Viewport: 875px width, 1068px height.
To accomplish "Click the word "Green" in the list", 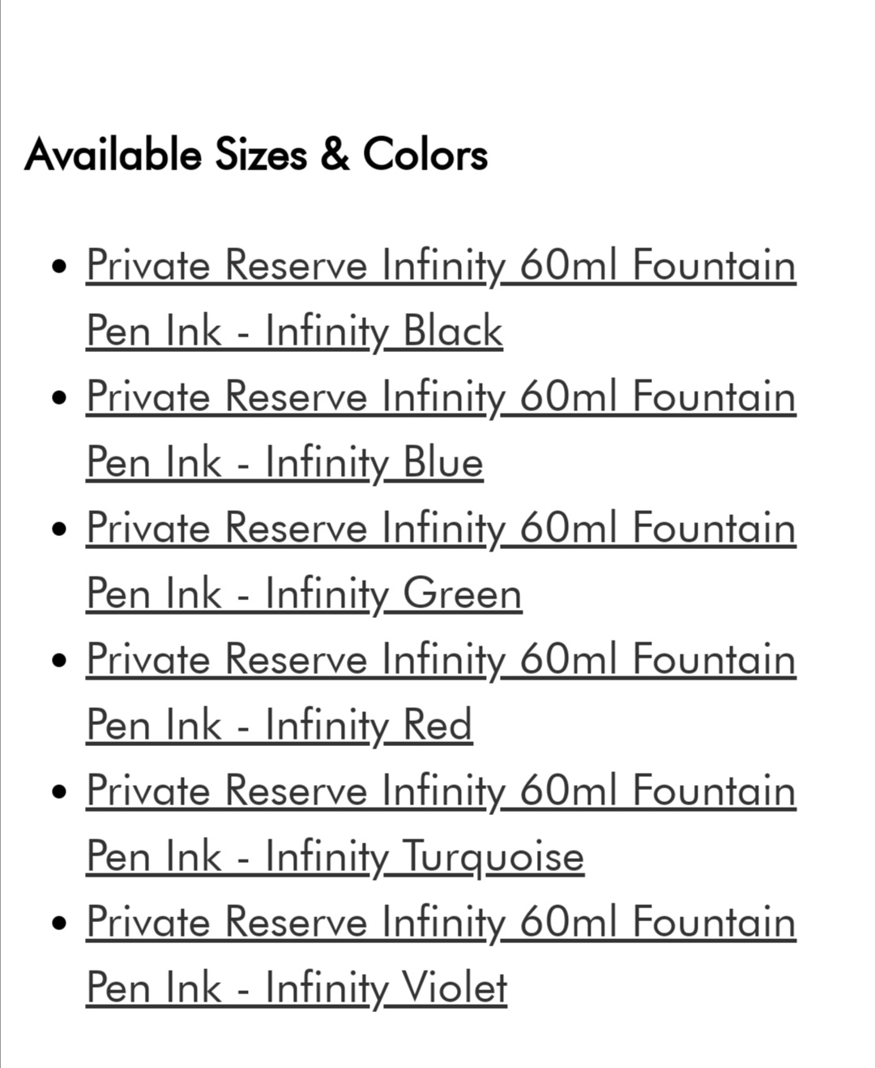I will click(462, 594).
